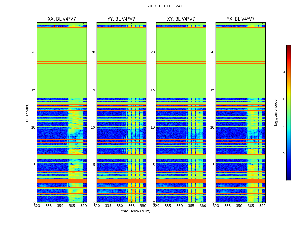
Task: Click the frequency (MHz) x-axis label
Action: tap(136, 211)
